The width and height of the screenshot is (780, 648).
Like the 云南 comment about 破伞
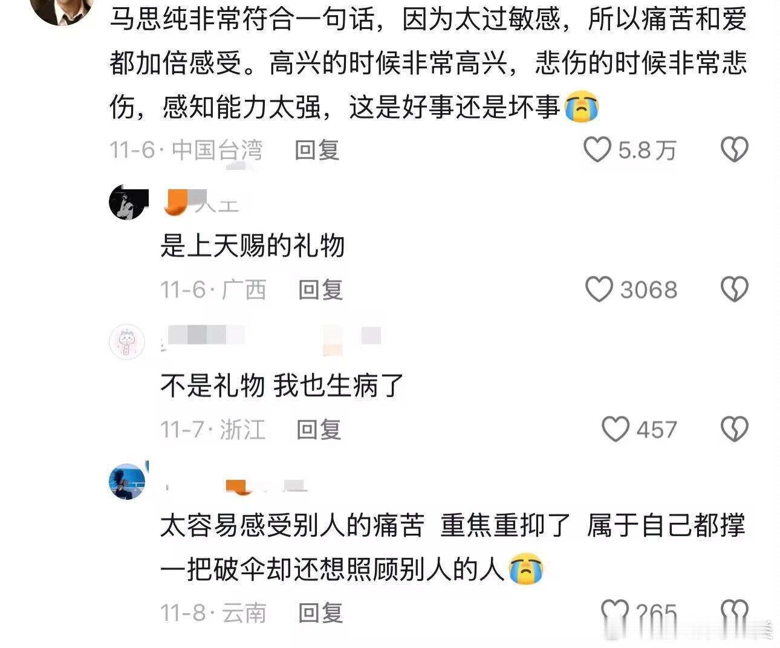click(615, 611)
